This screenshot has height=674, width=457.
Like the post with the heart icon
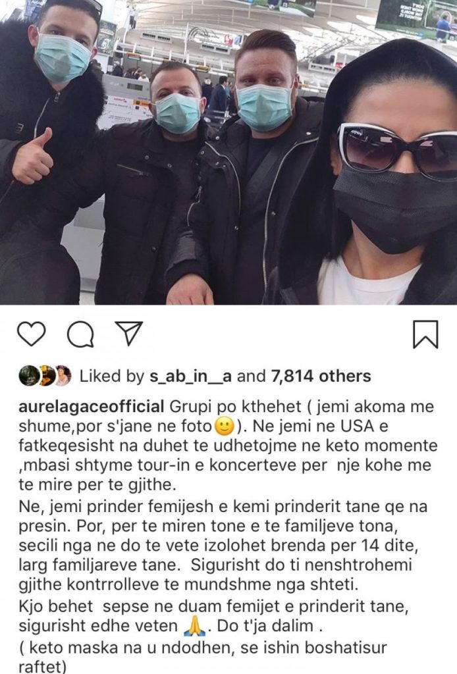(x=32, y=334)
